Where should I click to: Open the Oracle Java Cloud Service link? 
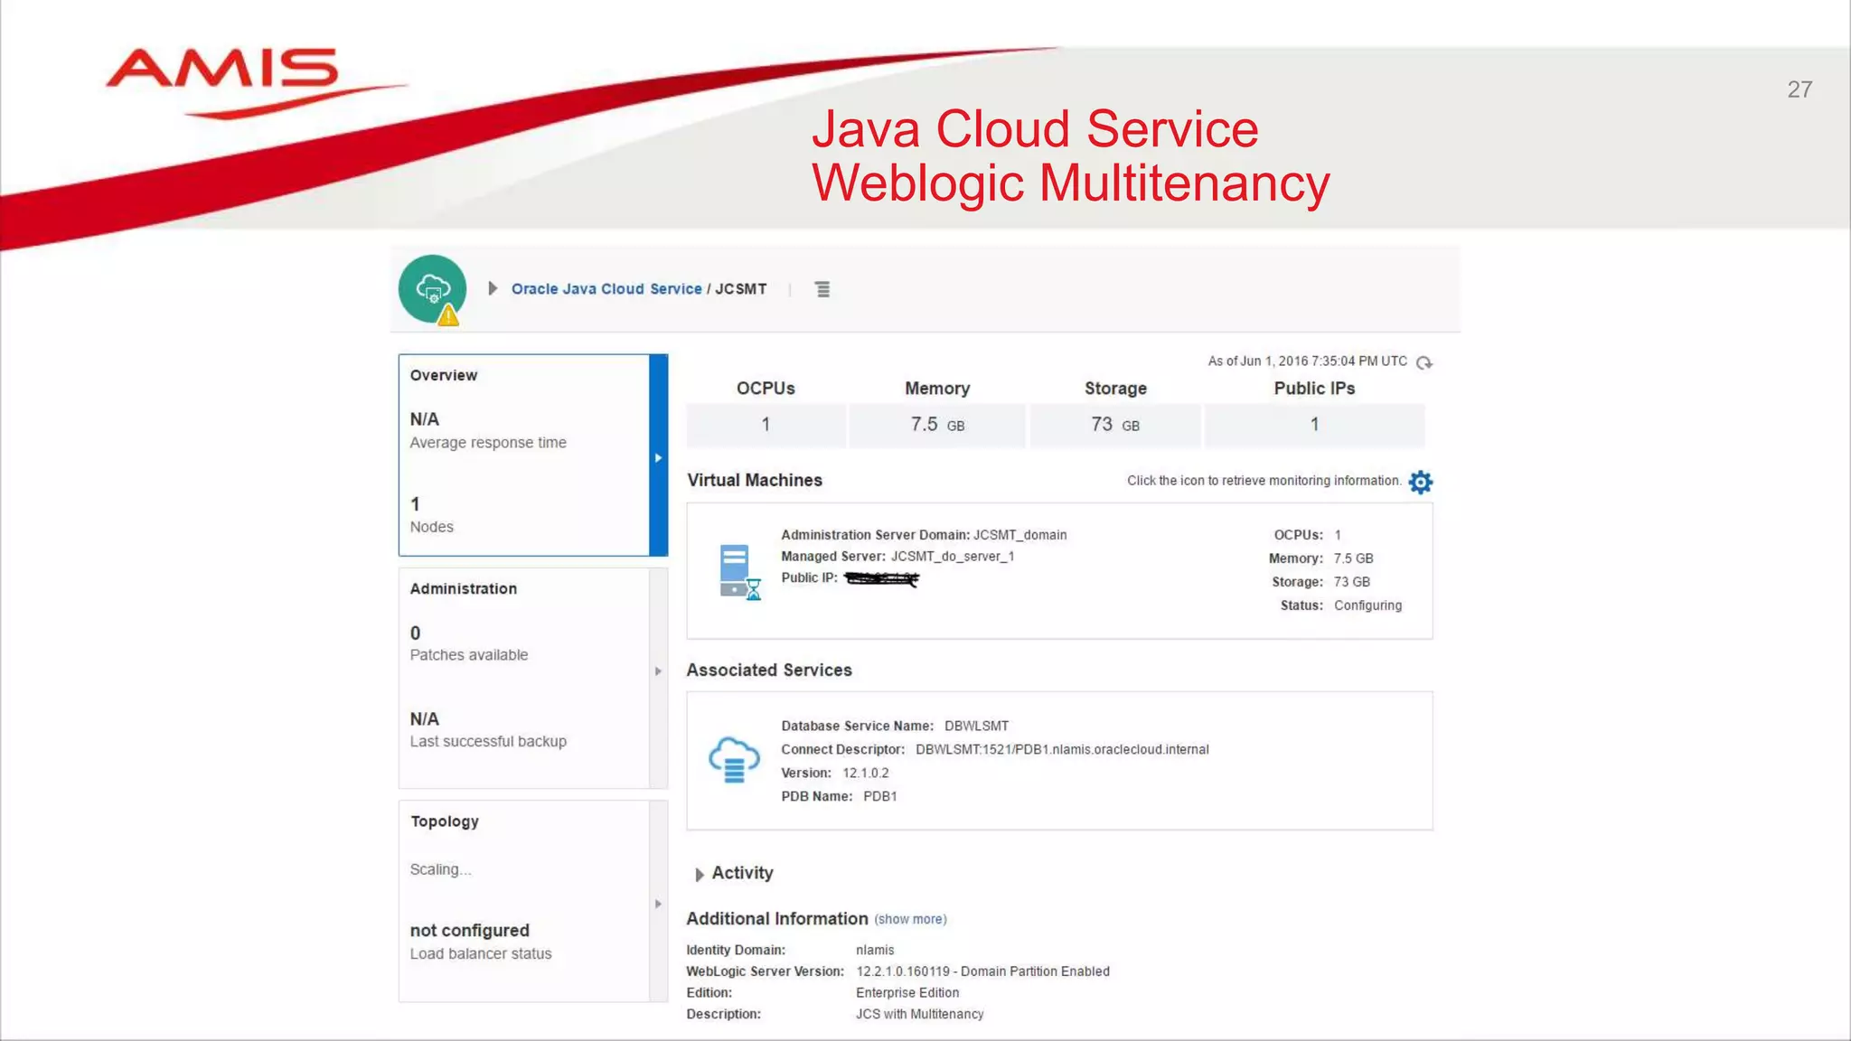pyautogui.click(x=606, y=289)
